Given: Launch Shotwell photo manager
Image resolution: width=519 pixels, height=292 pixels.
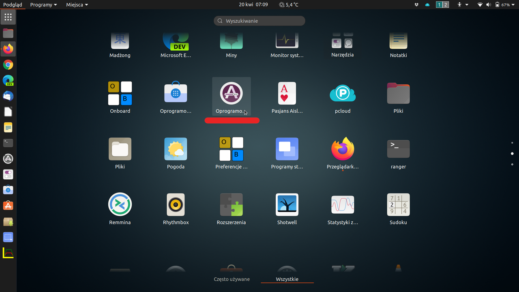Looking at the screenshot, I should (x=287, y=209).
